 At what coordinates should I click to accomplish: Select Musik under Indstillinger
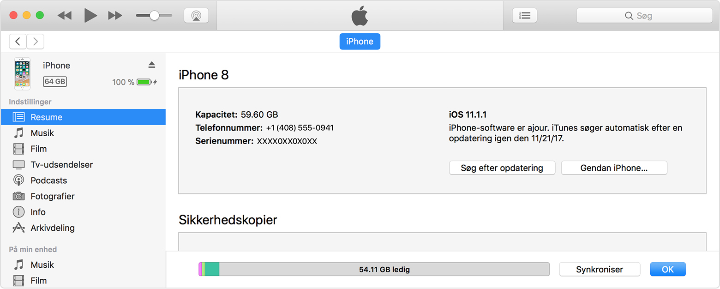[x=42, y=133]
